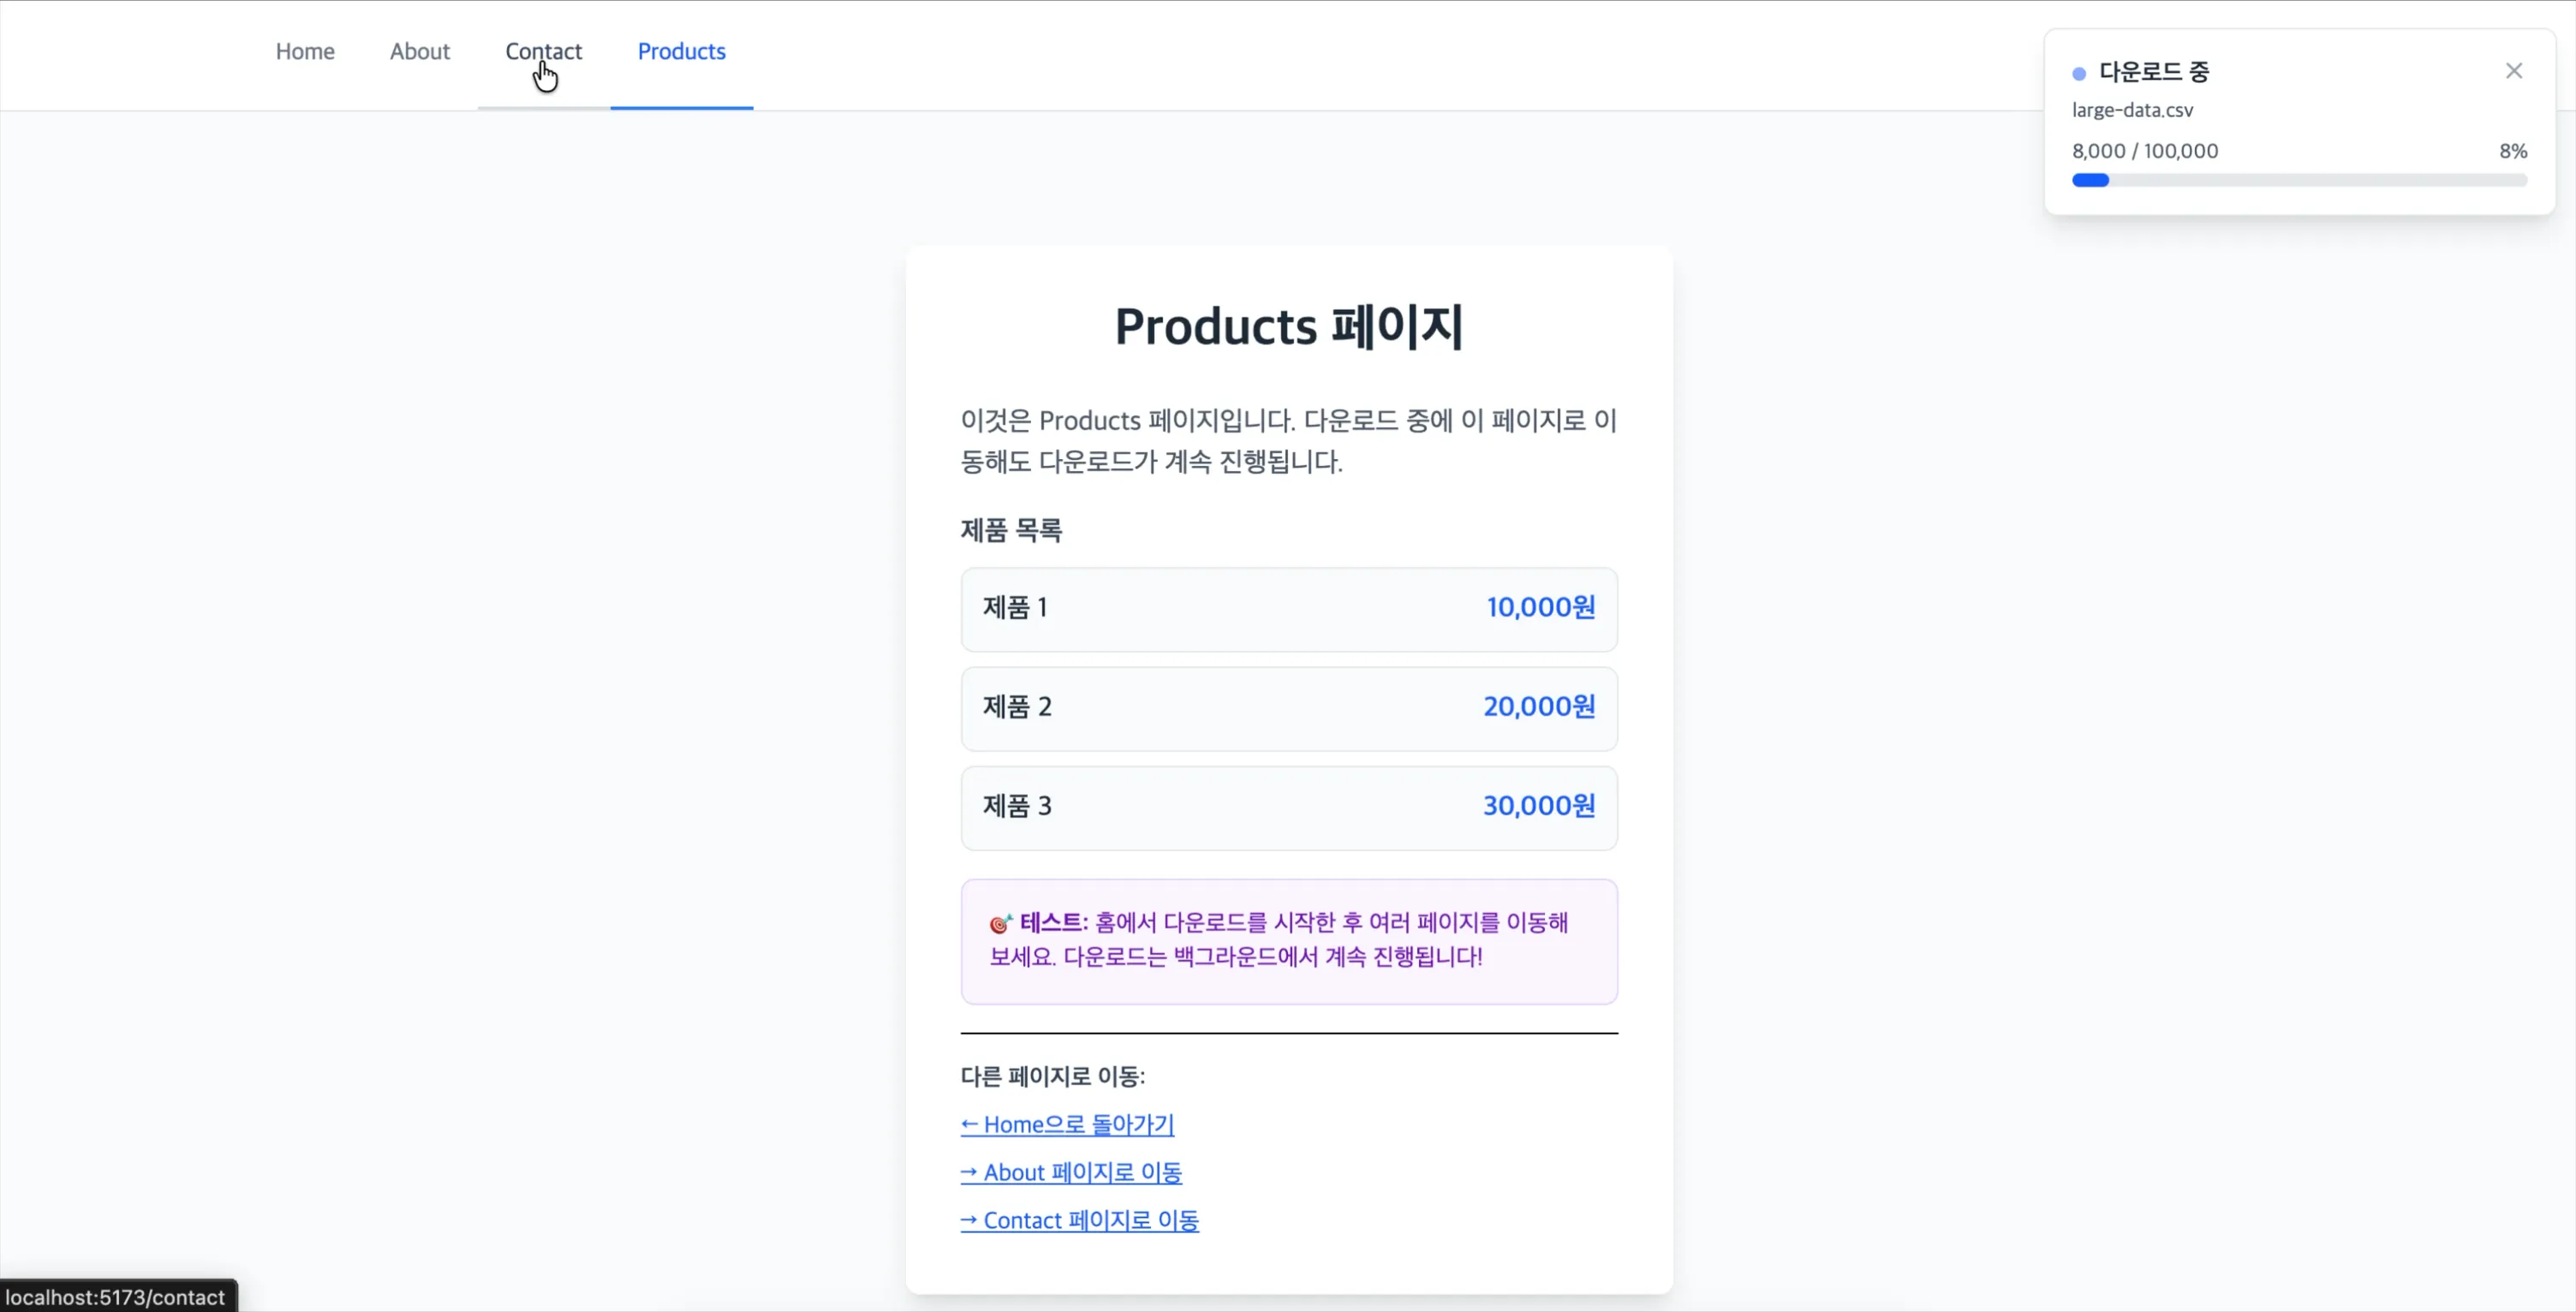Click the 30,000원 price
This screenshot has height=1312, width=2576.
(x=1539, y=805)
